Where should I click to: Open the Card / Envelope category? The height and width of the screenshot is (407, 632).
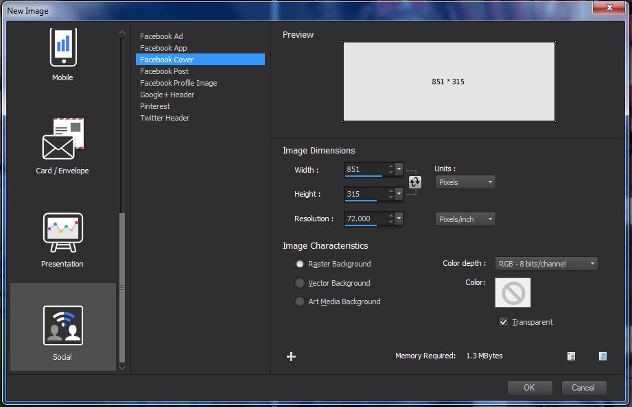point(62,142)
